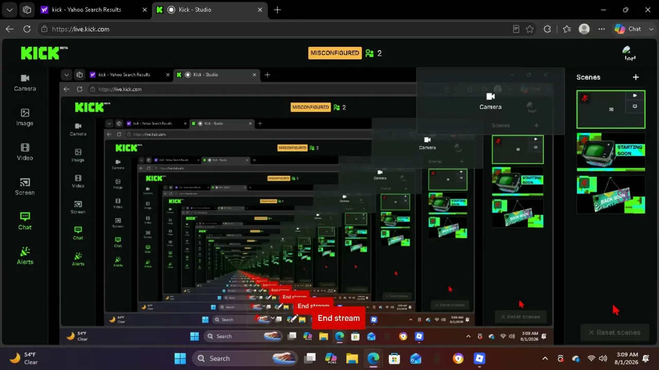The height and width of the screenshot is (370, 659).
Task: Add a Camera source from the main left sidebar
Action: 25,82
